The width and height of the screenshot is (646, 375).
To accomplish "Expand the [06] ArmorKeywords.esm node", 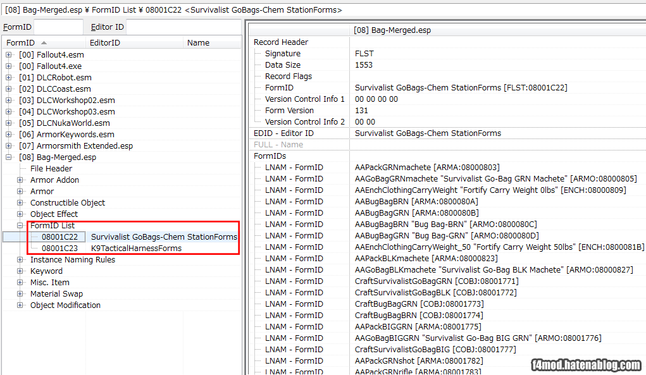I will (9, 134).
